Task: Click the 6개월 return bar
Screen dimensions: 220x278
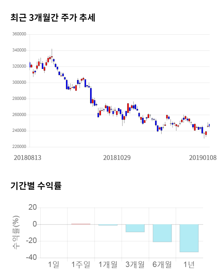Action: click(162, 233)
